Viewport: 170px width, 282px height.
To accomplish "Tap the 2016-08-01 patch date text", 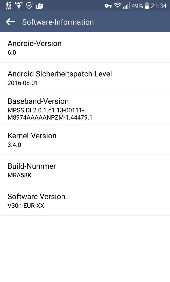I will 23,83.
